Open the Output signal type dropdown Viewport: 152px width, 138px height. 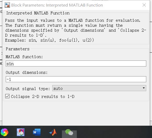point(99,88)
